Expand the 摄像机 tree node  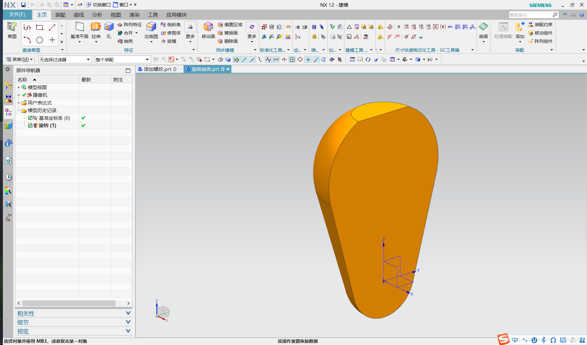click(19, 95)
